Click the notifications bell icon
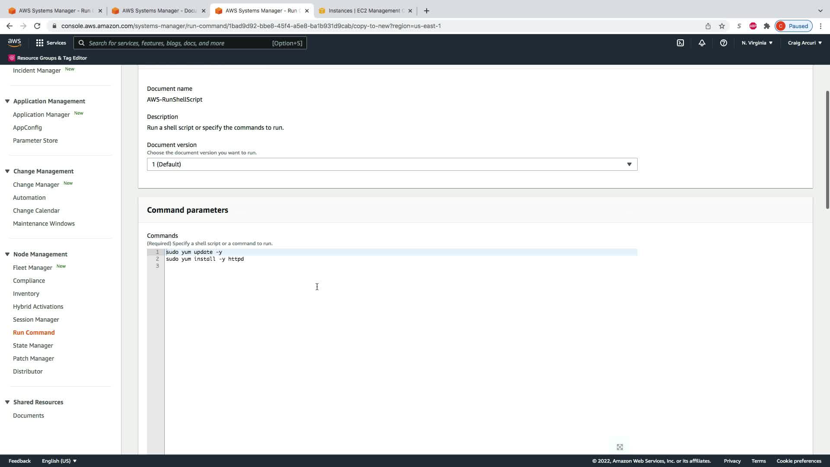Viewport: 830px width, 467px height. [702, 43]
